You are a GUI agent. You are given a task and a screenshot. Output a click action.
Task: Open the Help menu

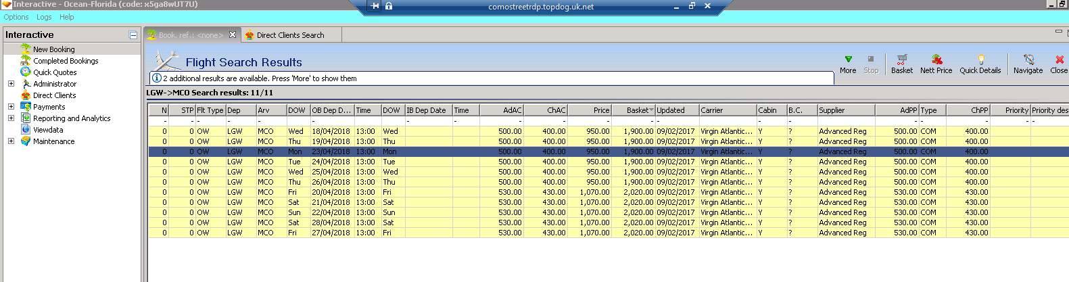pyautogui.click(x=67, y=17)
